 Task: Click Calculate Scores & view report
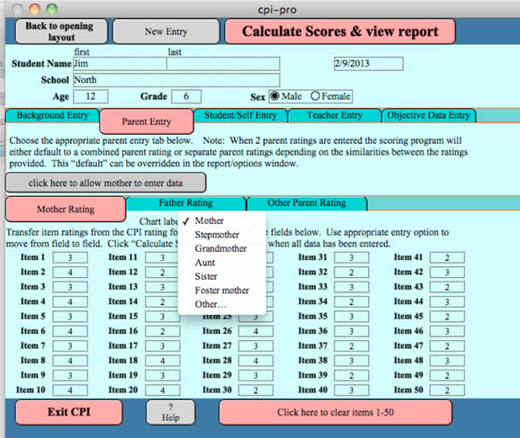click(340, 31)
